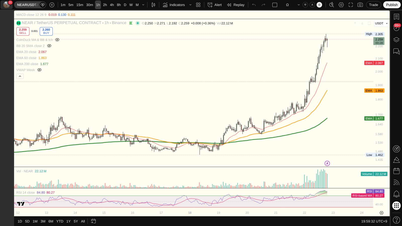Click the redo arrow

click(x=263, y=5)
